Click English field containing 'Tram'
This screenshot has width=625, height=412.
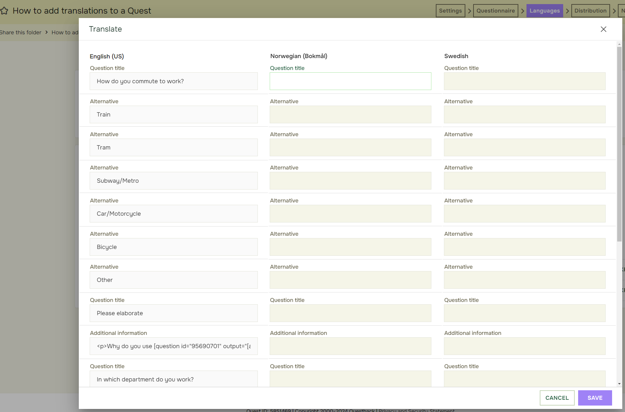174,147
